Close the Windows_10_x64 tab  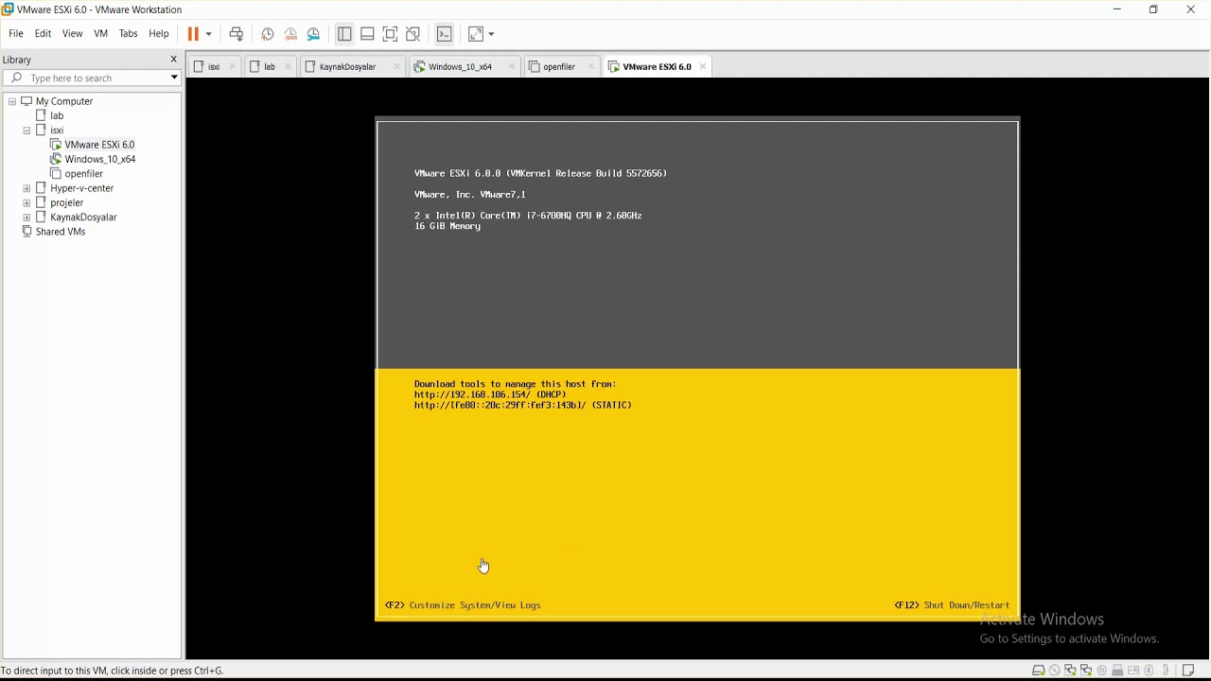pyautogui.click(x=512, y=67)
